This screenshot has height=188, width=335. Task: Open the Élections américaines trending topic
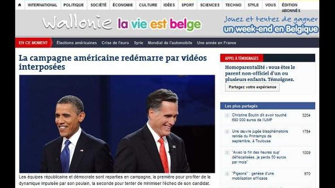pyautogui.click(x=77, y=43)
